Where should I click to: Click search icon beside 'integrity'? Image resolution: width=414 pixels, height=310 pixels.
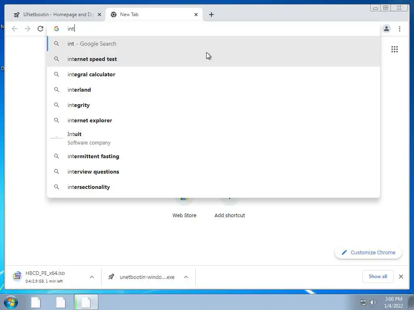(x=57, y=105)
